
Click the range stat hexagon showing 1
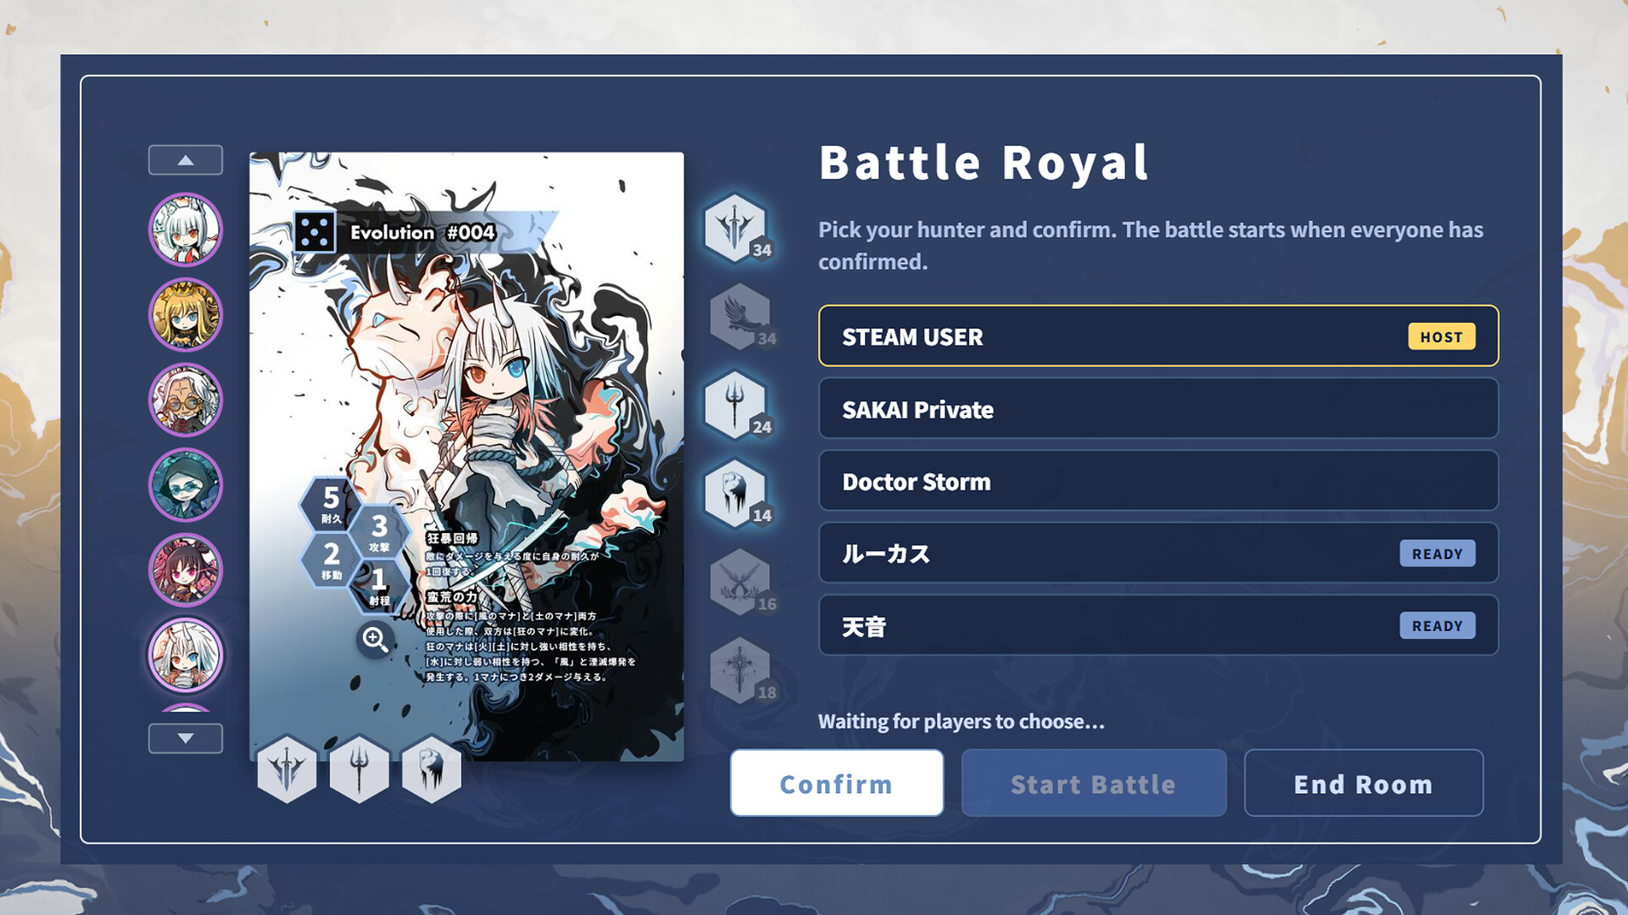(379, 586)
